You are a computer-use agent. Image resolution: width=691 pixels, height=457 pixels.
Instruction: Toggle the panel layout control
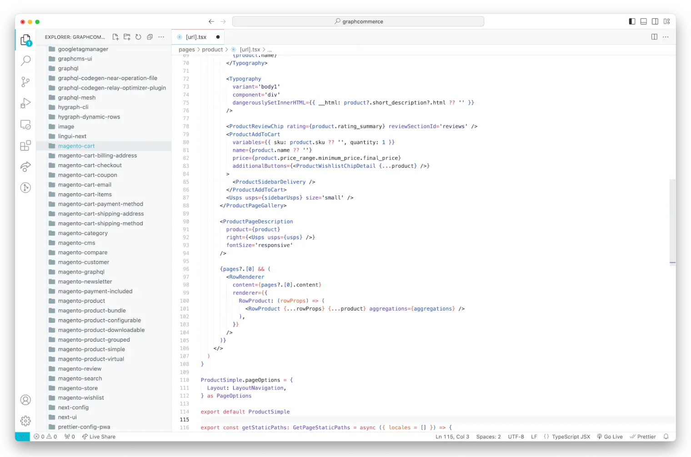pyautogui.click(x=643, y=21)
